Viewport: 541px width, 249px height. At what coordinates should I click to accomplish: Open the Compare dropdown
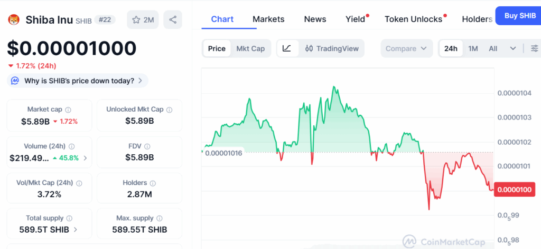[406, 48]
